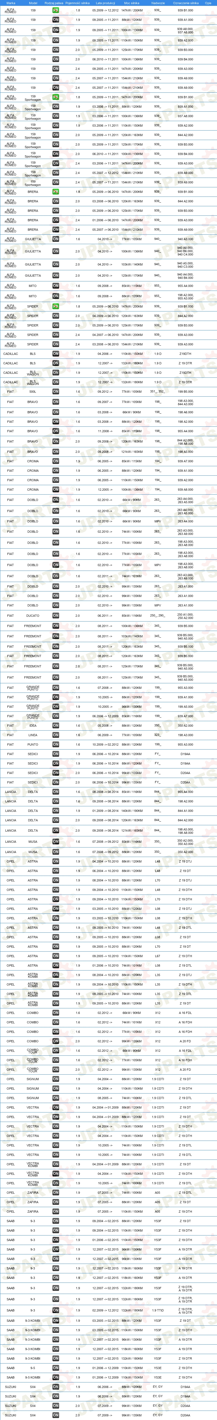The width and height of the screenshot is (217, 1420).
Task: Click engine code 199 B5.000 in 500L row
Action: [186, 392]
